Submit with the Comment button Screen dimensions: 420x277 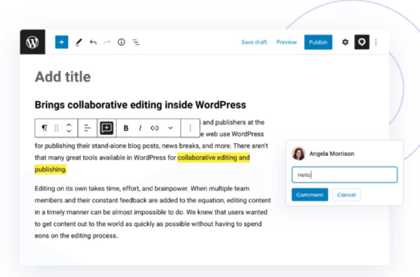pyautogui.click(x=310, y=194)
